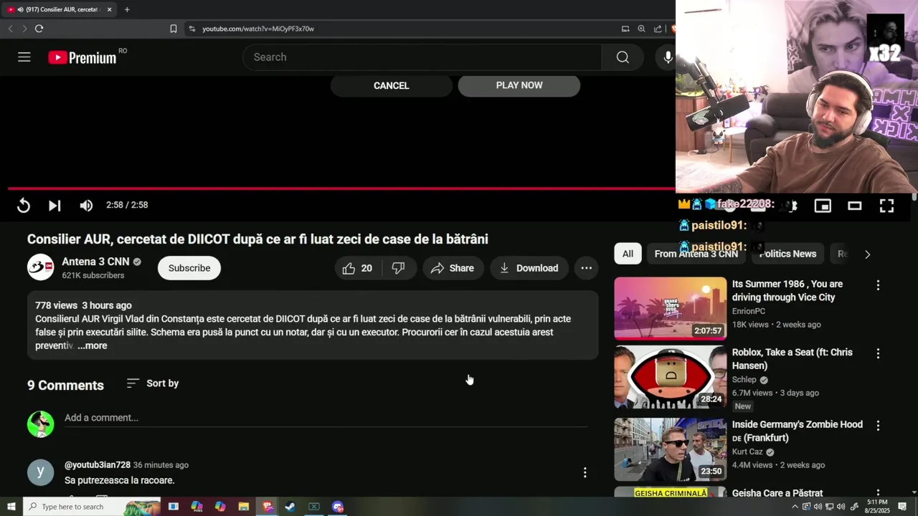Open Roblox, Take a Seat video title

click(x=792, y=359)
